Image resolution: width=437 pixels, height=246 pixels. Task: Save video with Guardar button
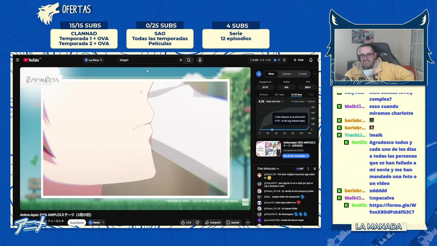[x=233, y=222]
